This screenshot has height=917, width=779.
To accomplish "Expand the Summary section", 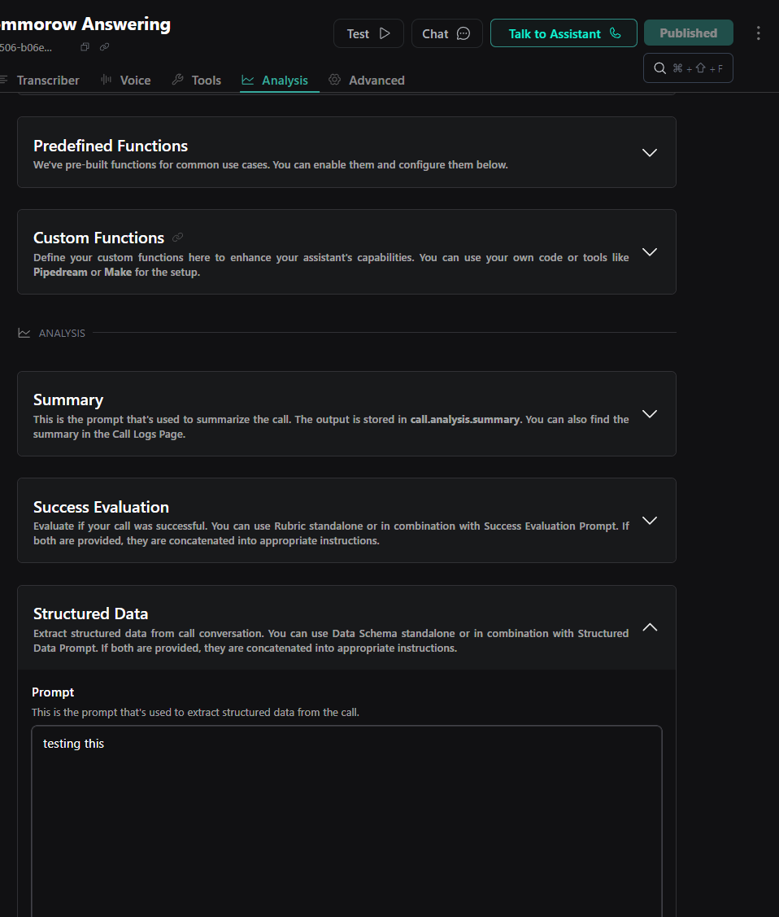I will (649, 413).
